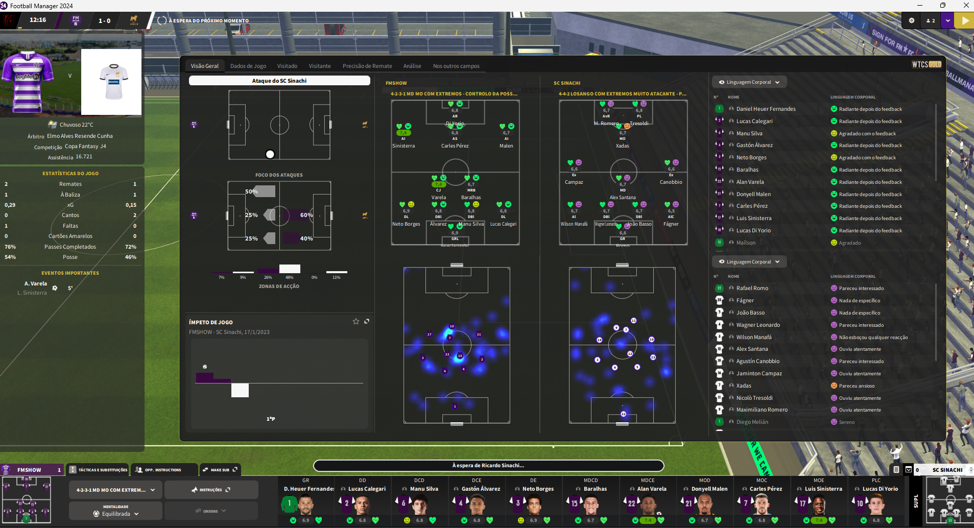
Task: Open match settings gear icon
Action: tap(912, 21)
